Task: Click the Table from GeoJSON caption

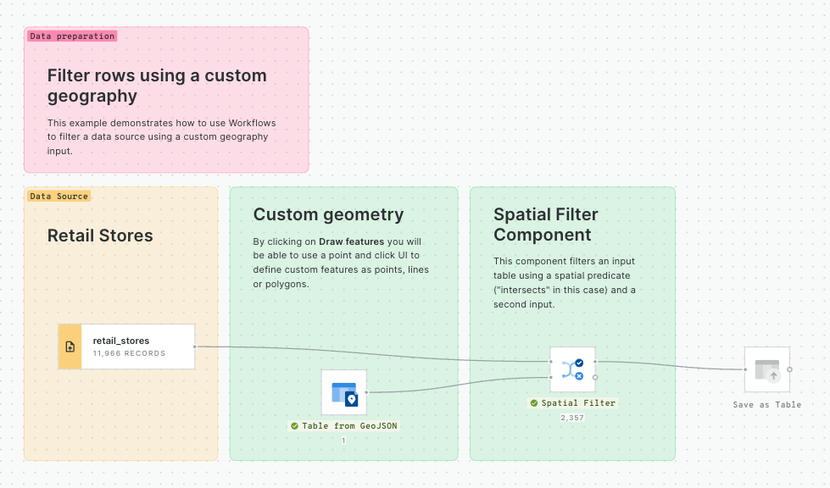Action: pos(349,426)
